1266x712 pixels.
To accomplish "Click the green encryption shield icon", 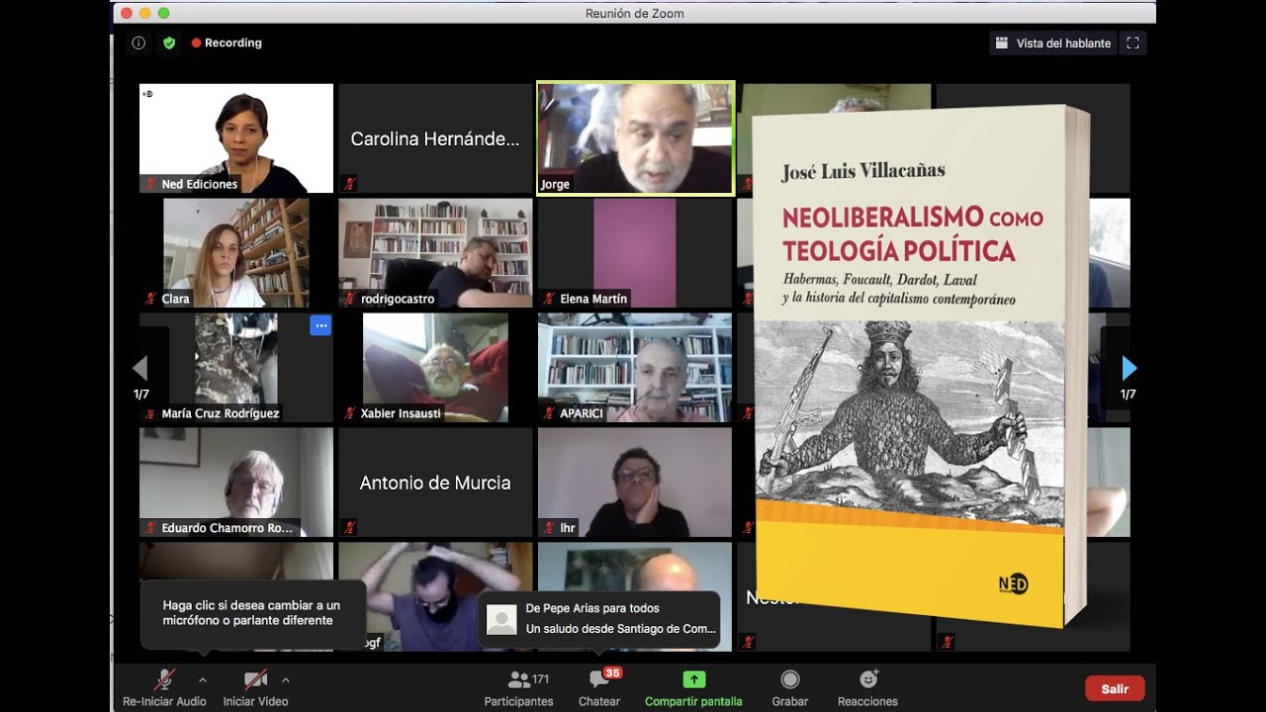I will click(x=169, y=43).
